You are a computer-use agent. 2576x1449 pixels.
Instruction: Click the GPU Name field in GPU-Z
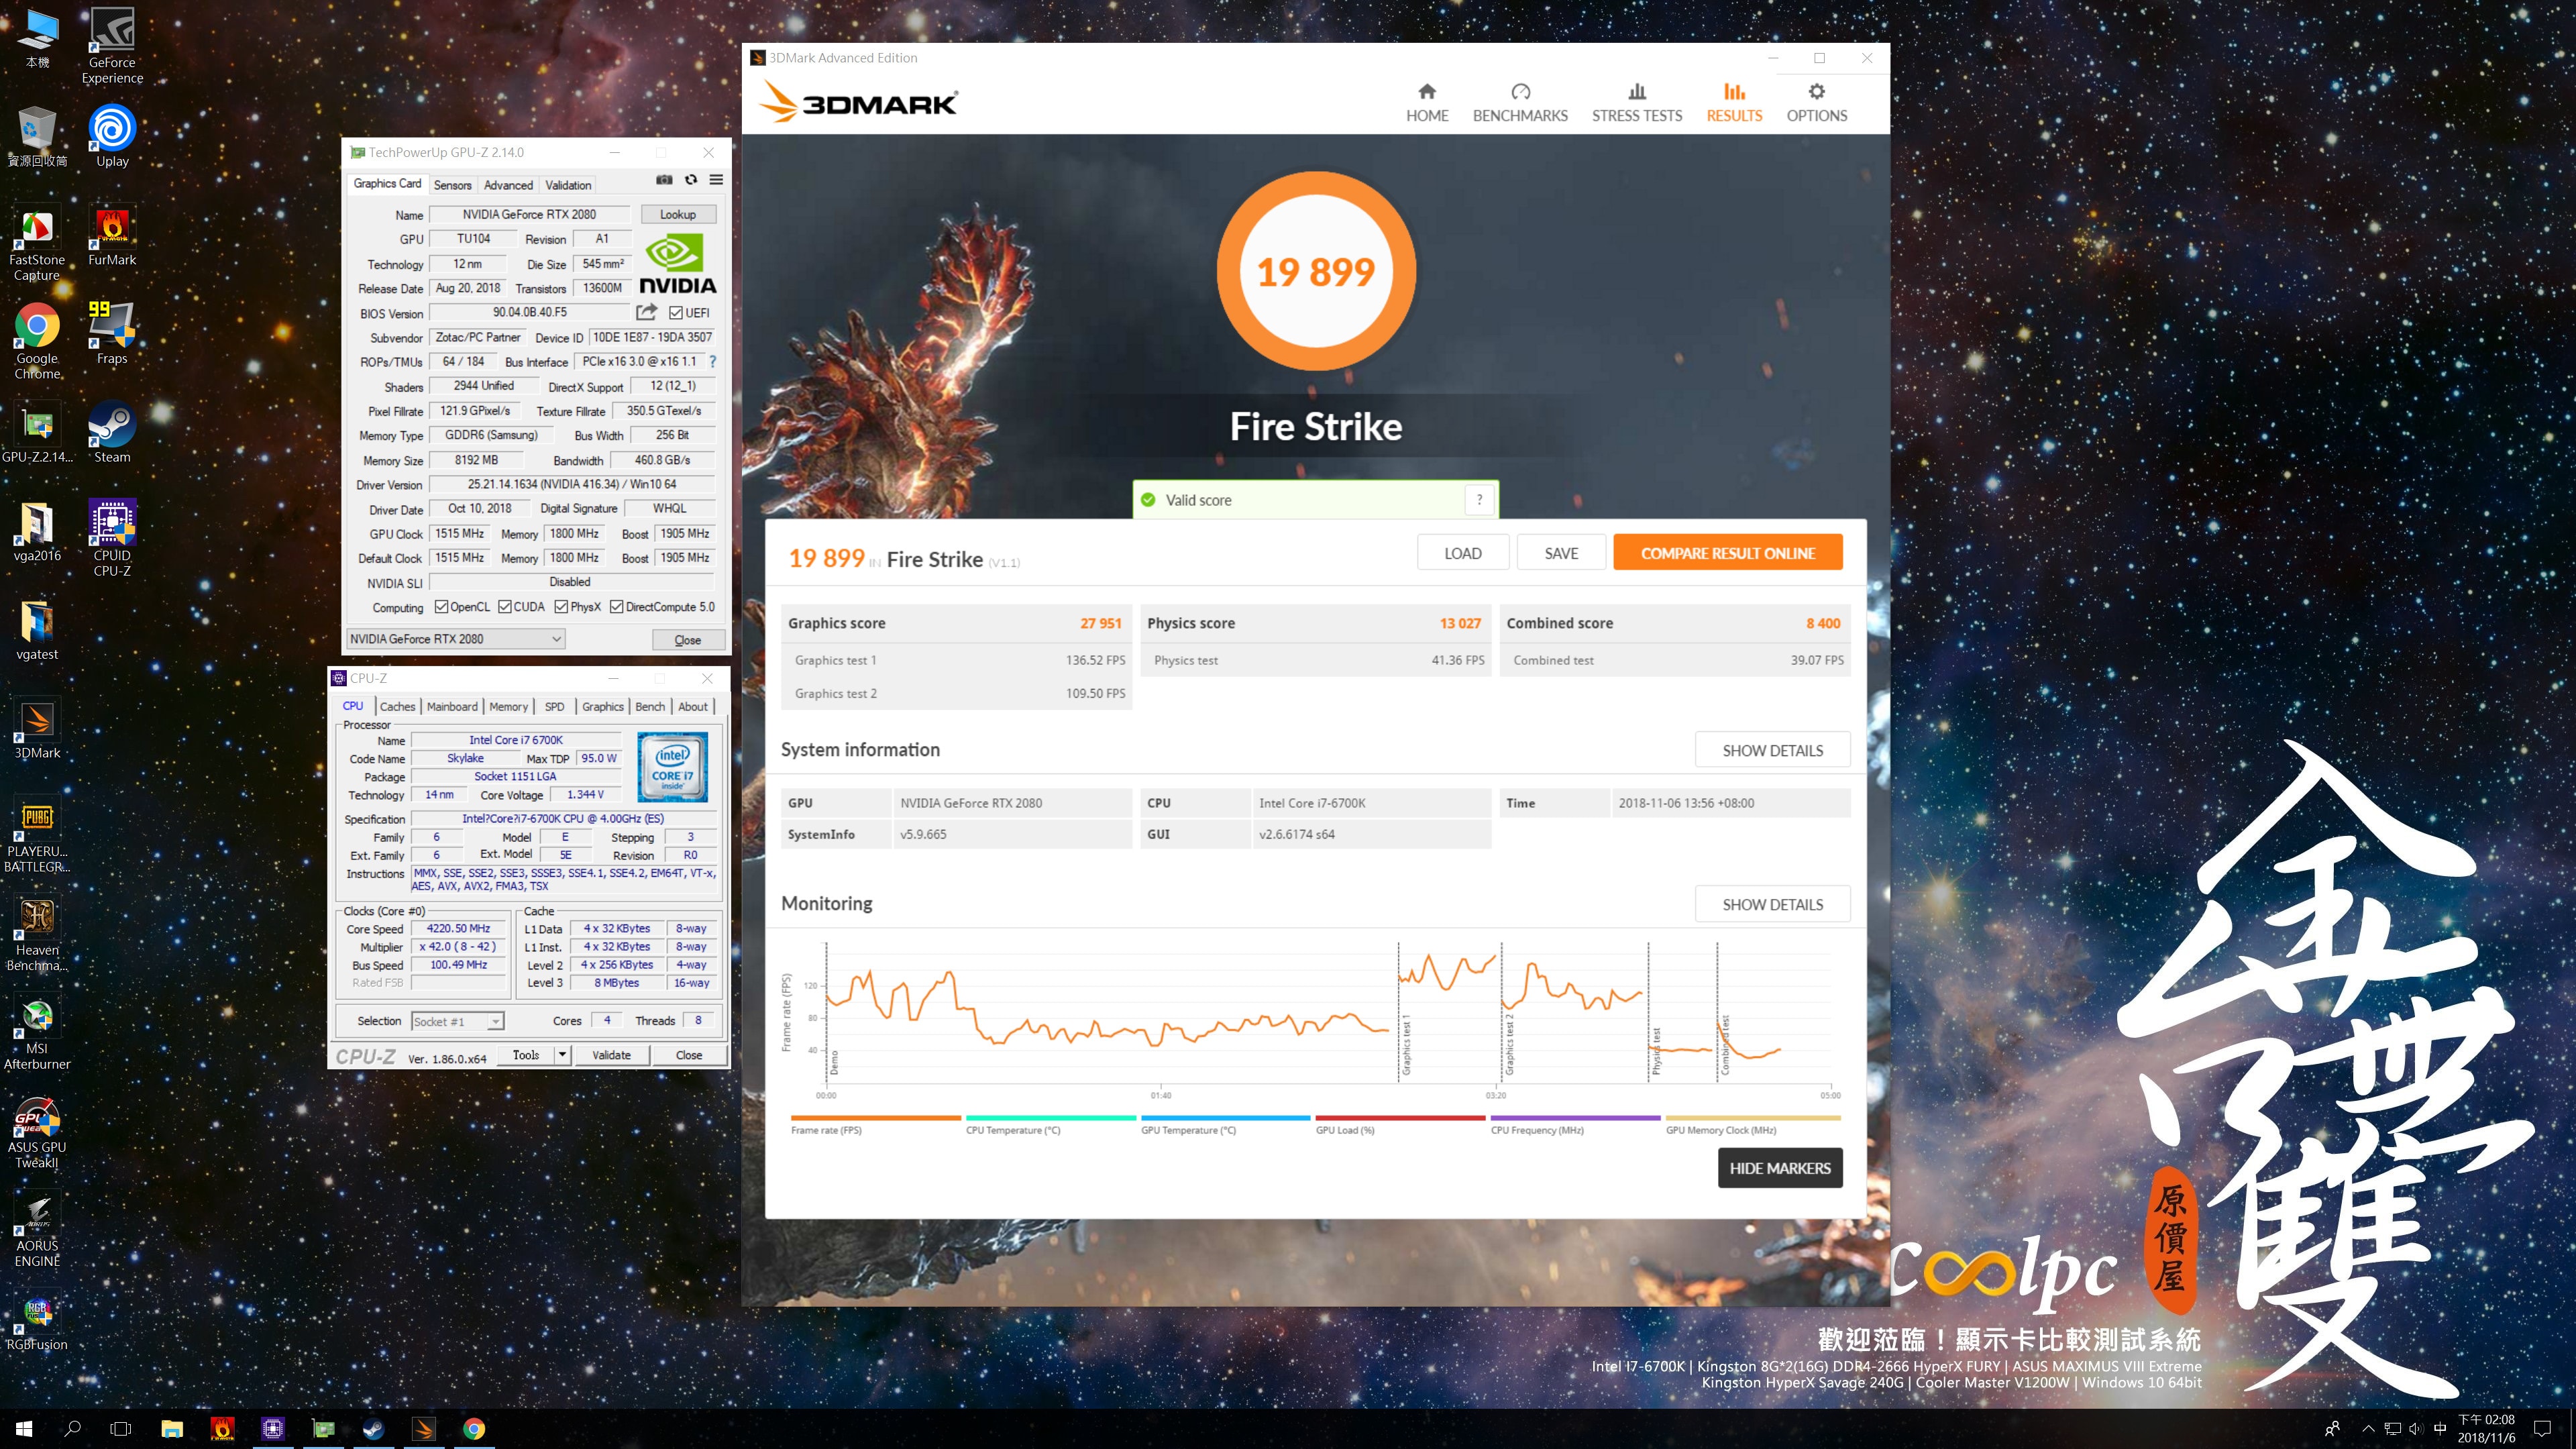click(529, 214)
